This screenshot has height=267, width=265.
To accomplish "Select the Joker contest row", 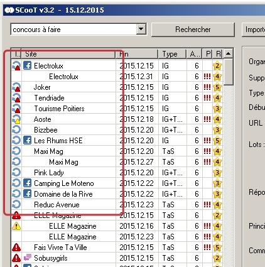I will (42, 87).
